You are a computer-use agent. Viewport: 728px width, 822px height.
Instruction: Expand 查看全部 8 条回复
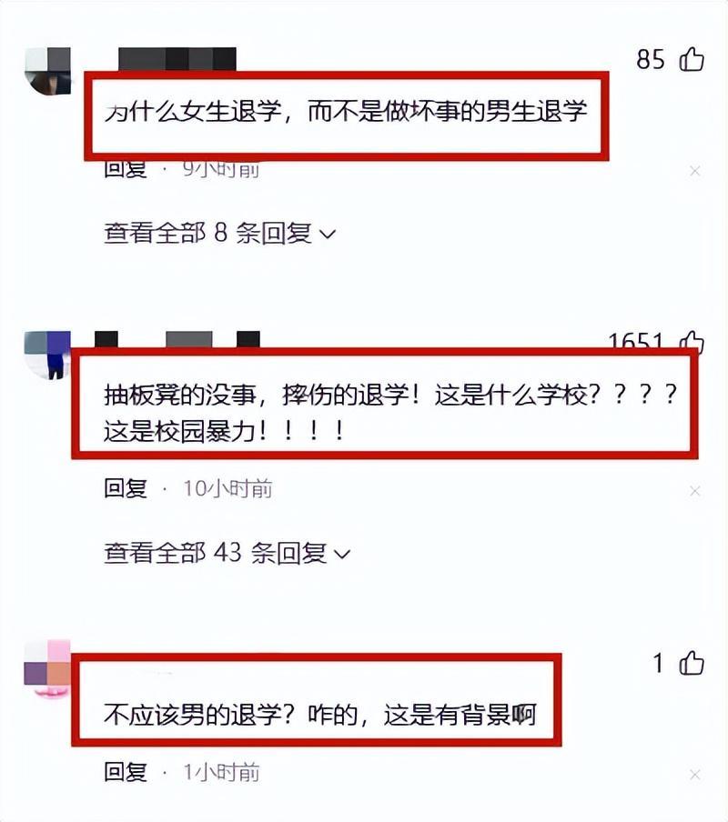[x=219, y=233]
